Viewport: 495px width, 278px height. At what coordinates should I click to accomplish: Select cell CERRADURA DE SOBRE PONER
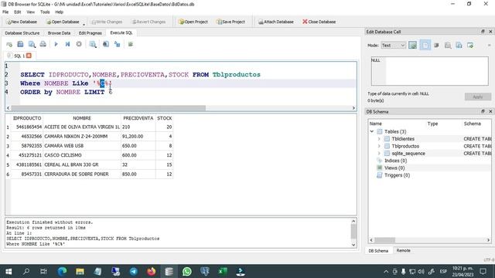click(x=82, y=175)
